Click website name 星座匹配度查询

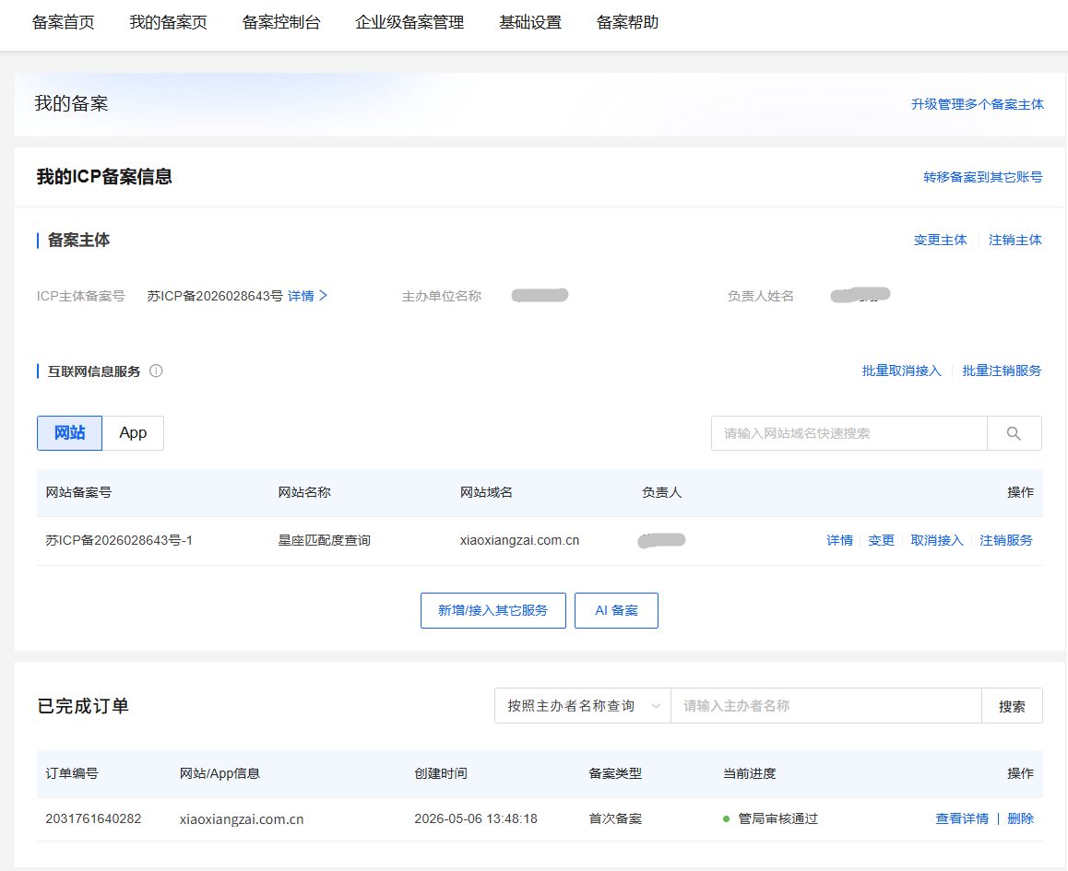tap(325, 540)
